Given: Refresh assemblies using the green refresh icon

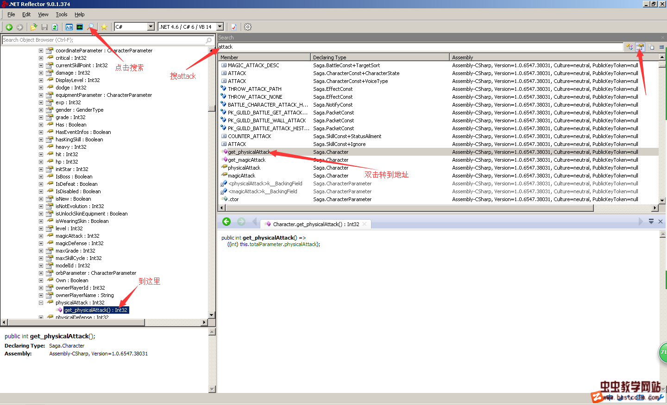Looking at the screenshot, I should coord(55,27).
